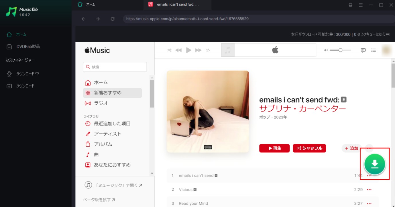Open more options for Read your Mind

[369, 204]
